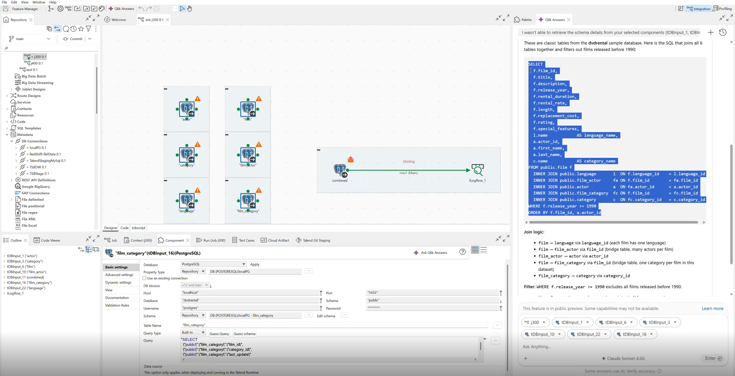Start a new Qlik Answers chat with plus

710,32
